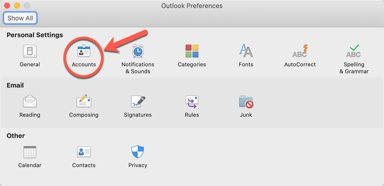Click the Show All button
Screen dimensions: 384x186
tap(20, 18)
